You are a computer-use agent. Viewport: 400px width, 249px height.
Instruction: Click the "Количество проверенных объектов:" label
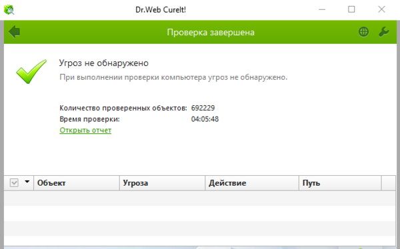click(x=123, y=108)
